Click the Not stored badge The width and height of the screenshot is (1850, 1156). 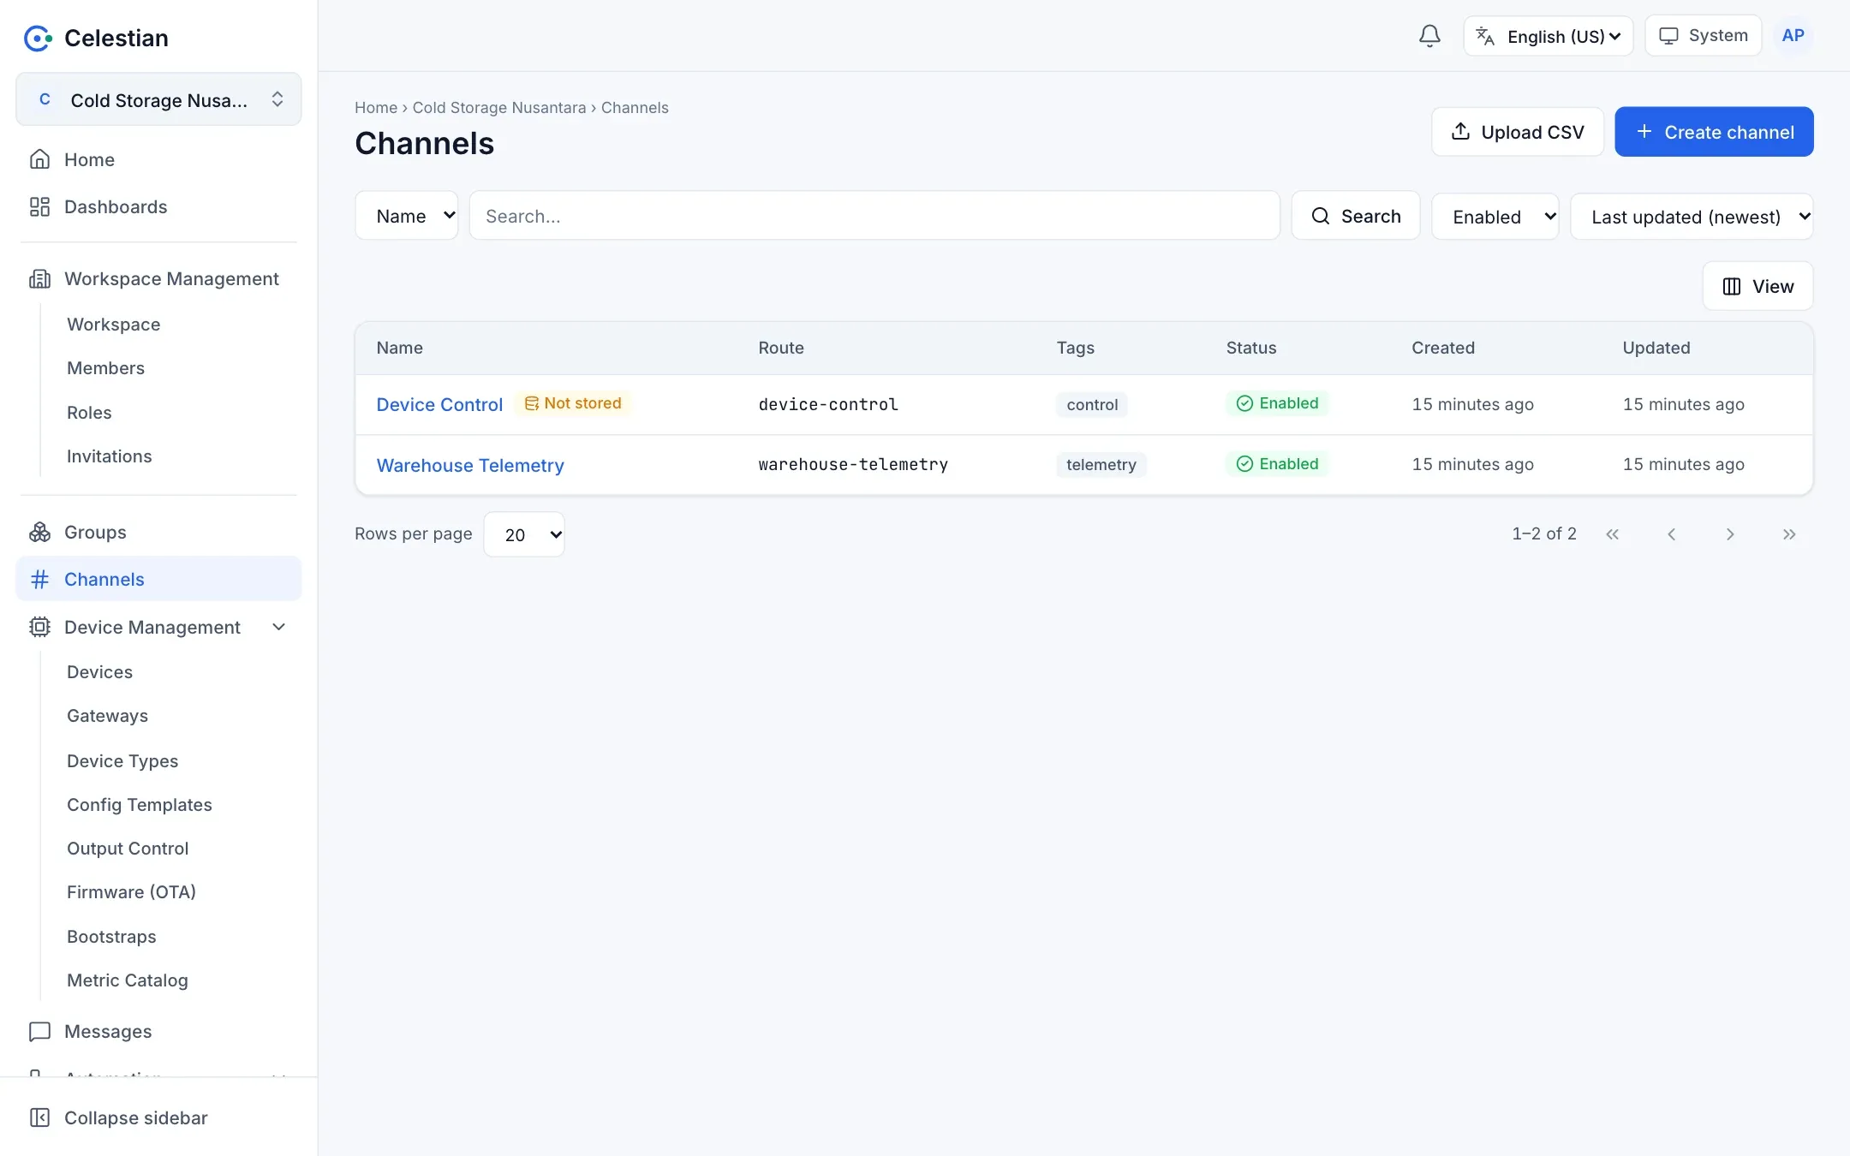(573, 403)
